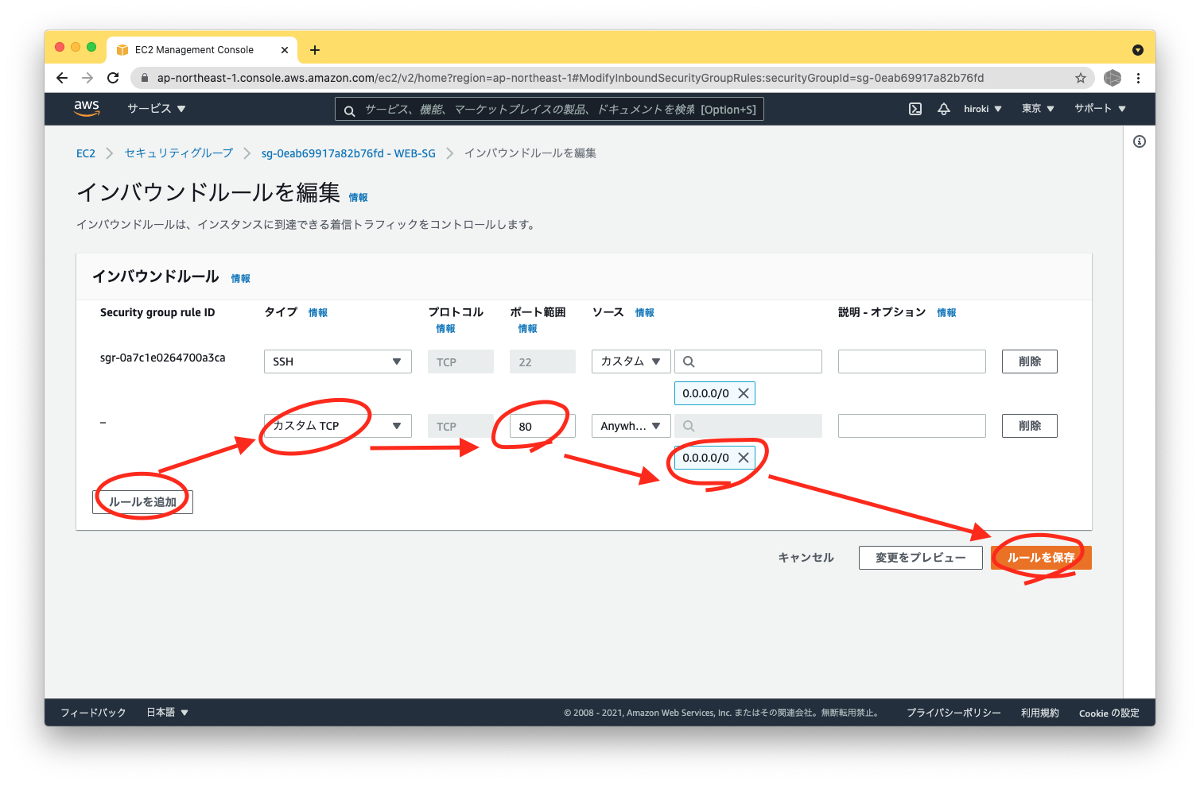Click 情報 link beside インバウンドルール heading
Screen dimensions: 1200x785
click(241, 279)
